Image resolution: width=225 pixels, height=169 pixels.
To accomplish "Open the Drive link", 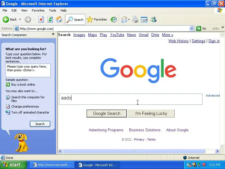I will (x=155, y=35).
